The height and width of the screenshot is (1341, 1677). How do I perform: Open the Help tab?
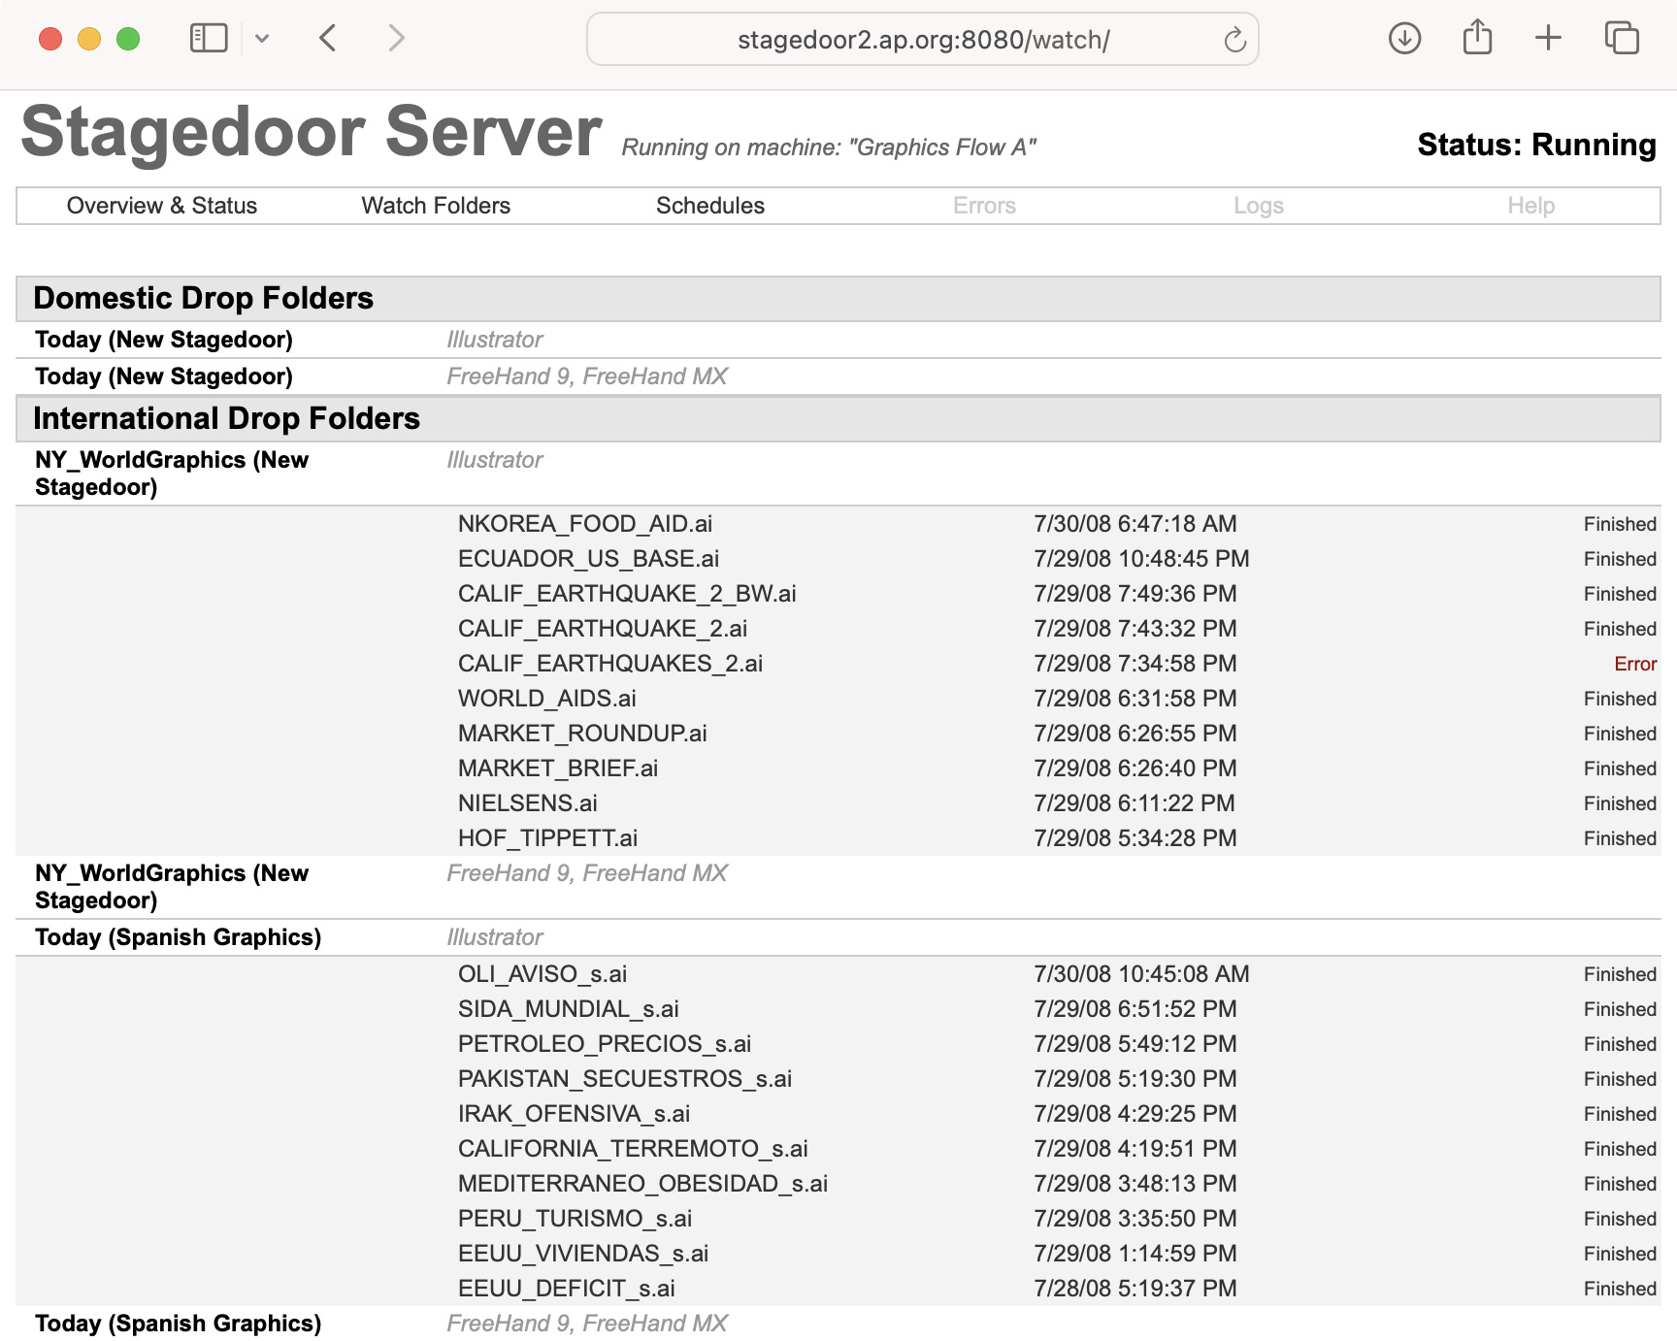coord(1531,206)
